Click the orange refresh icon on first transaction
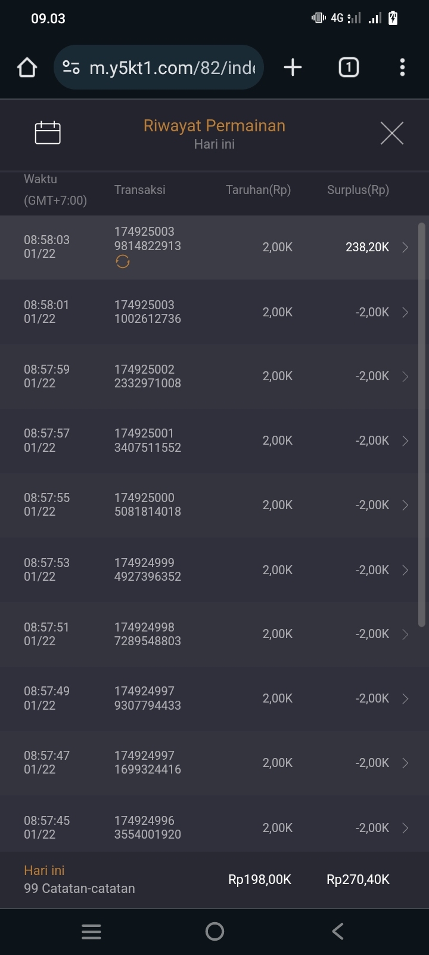This screenshot has height=955, width=429. click(123, 261)
